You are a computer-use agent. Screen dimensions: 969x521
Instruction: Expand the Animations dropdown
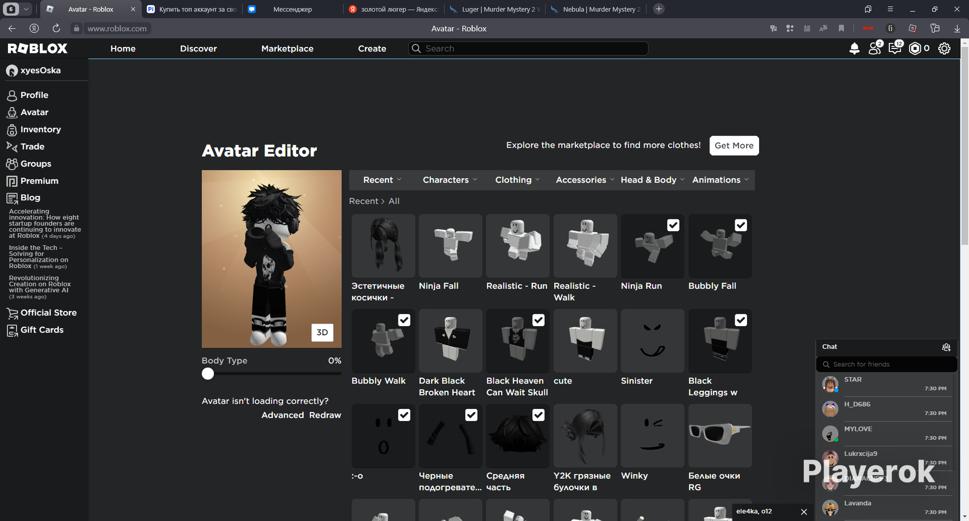coord(720,180)
